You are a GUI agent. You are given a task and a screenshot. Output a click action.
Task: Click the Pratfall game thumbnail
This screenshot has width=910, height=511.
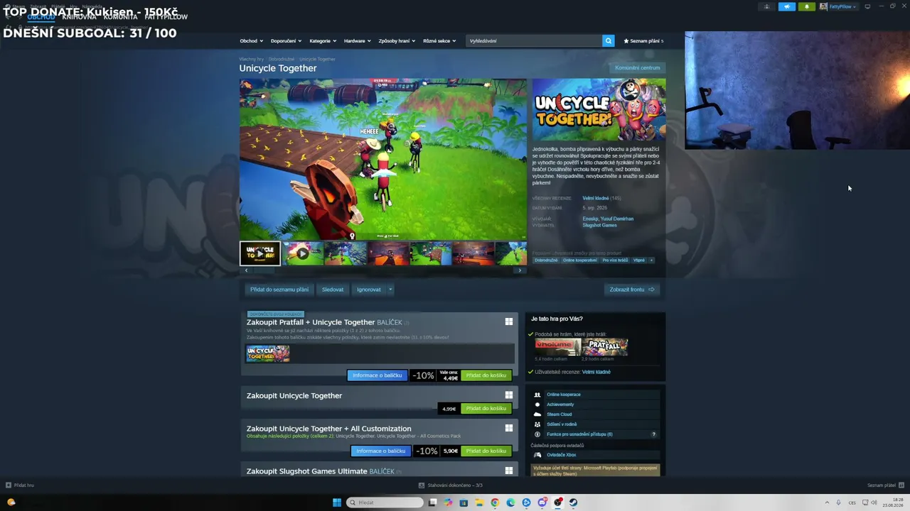[605, 347]
